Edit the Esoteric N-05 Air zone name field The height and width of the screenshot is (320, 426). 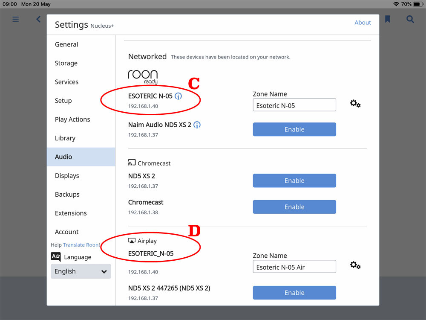(x=294, y=267)
